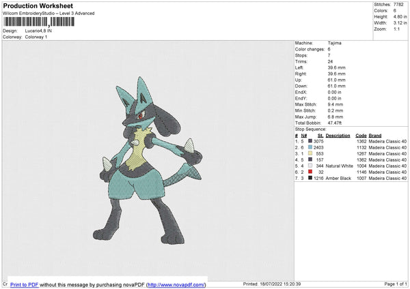Select the Natural White description
The image size is (410, 289).
[339, 166]
